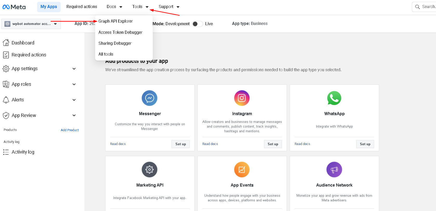Select Graph API Explorer from Tools menu

pos(116,21)
